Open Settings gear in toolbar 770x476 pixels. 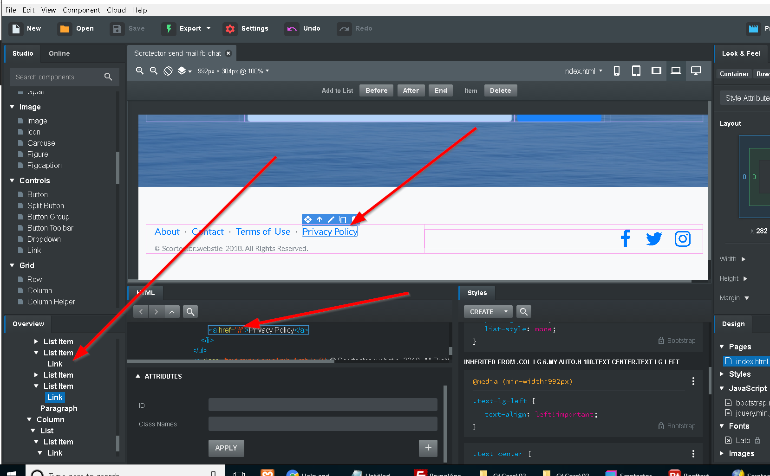pos(230,29)
